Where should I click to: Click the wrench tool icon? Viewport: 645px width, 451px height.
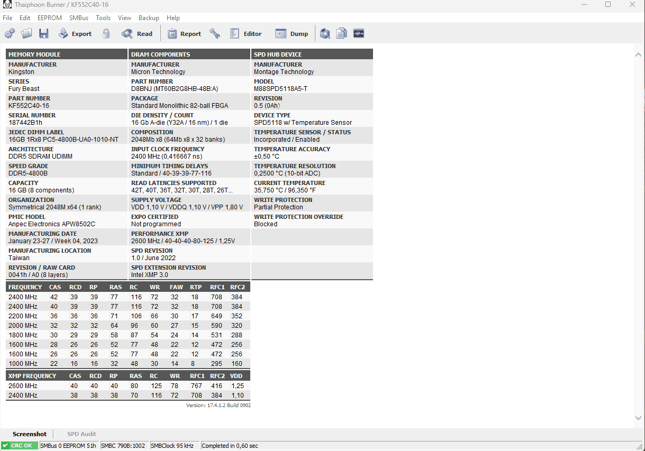(215, 34)
